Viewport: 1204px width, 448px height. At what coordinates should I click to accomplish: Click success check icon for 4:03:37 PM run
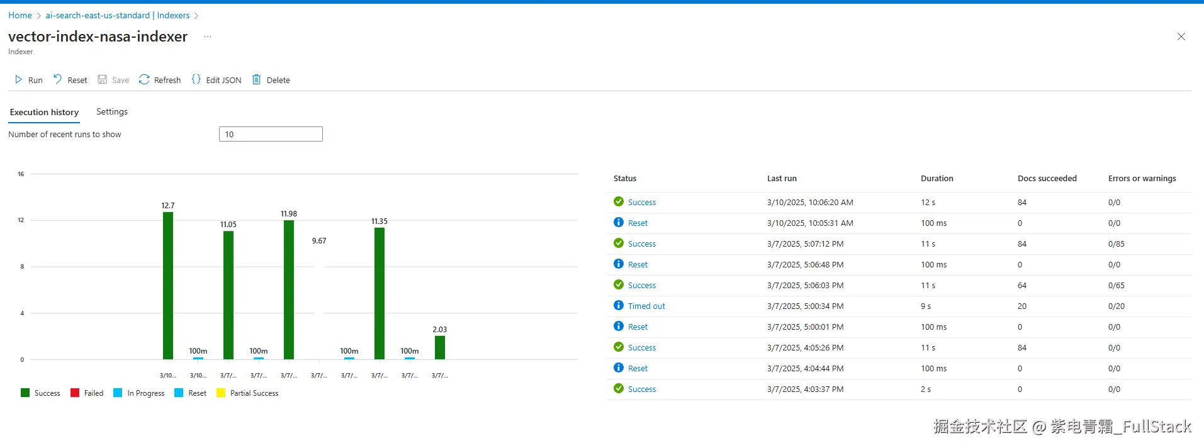tap(619, 388)
